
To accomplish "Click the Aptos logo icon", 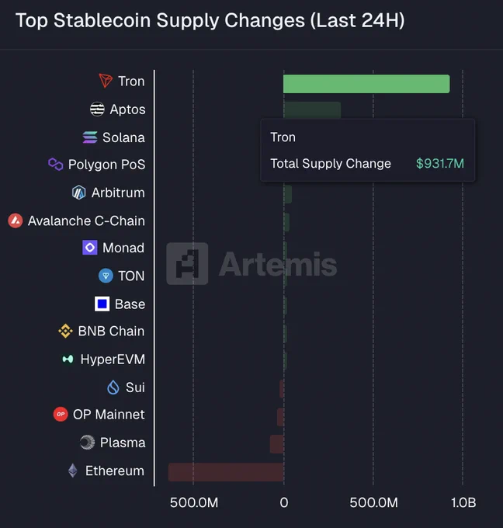I will coord(97,109).
